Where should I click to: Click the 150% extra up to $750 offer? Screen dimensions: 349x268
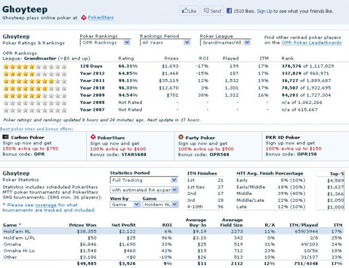(x=30, y=149)
